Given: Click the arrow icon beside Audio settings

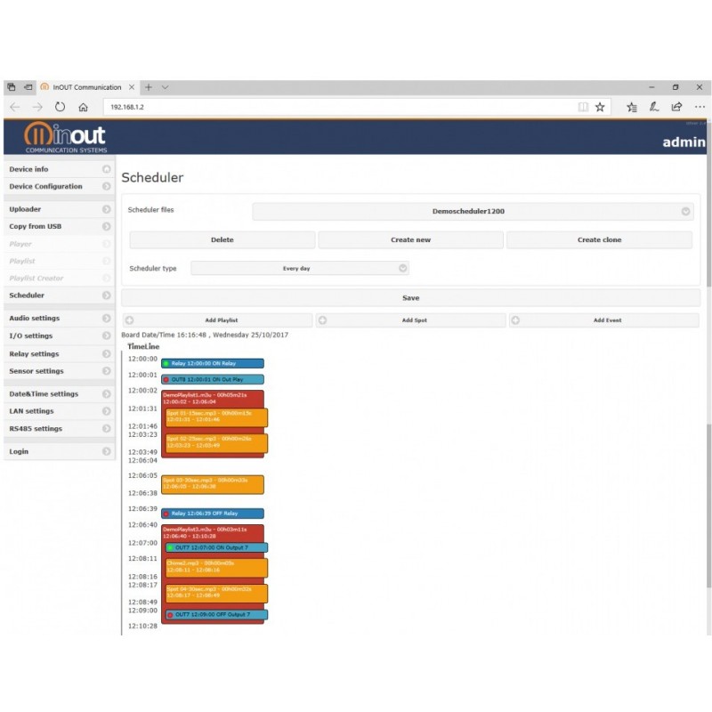Looking at the screenshot, I should tap(107, 318).
